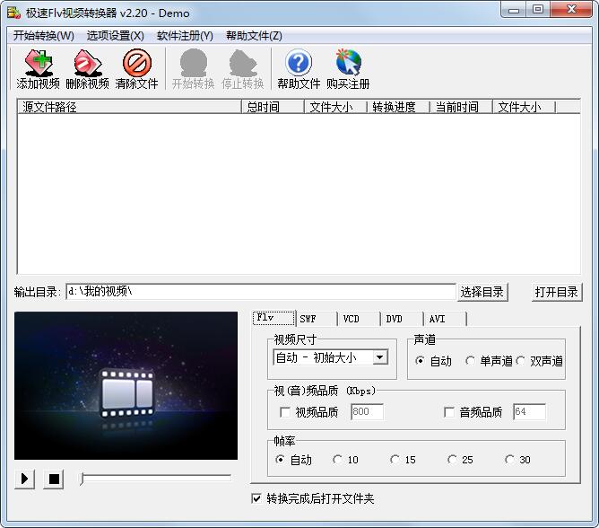Open the 帮助文件(Z) menu

pos(254,36)
